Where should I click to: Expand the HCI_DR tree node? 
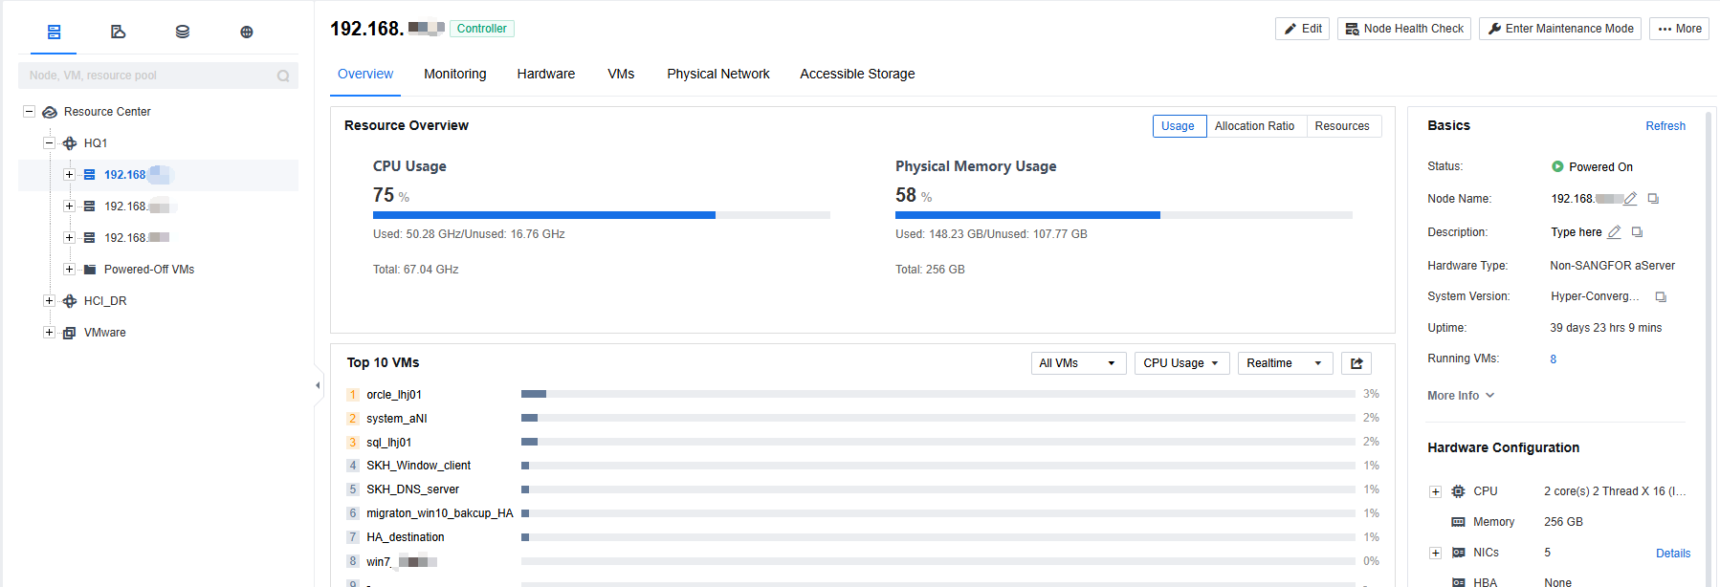pyautogui.click(x=49, y=301)
